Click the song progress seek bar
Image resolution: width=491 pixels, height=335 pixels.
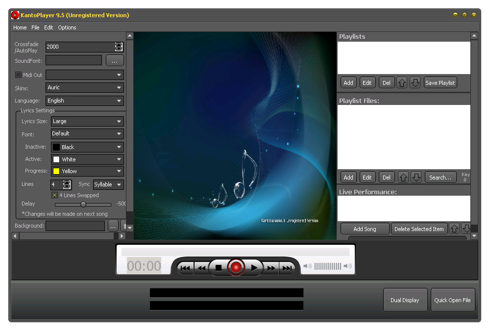click(236, 252)
